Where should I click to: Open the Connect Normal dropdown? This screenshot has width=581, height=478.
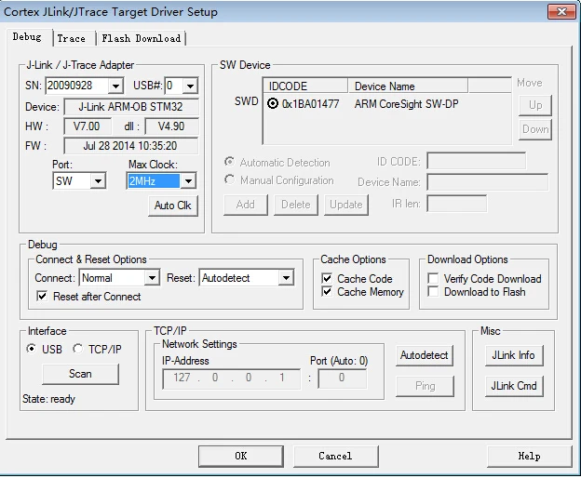[152, 278]
